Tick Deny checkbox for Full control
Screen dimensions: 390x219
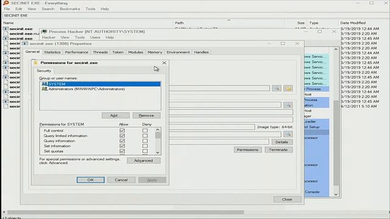145,131
